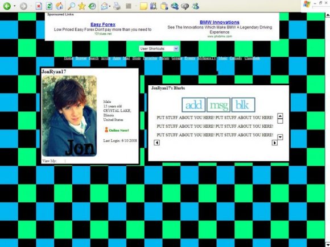Click the Comedy navigation link
Viewport: 330px width, 247px height.
click(236, 58)
